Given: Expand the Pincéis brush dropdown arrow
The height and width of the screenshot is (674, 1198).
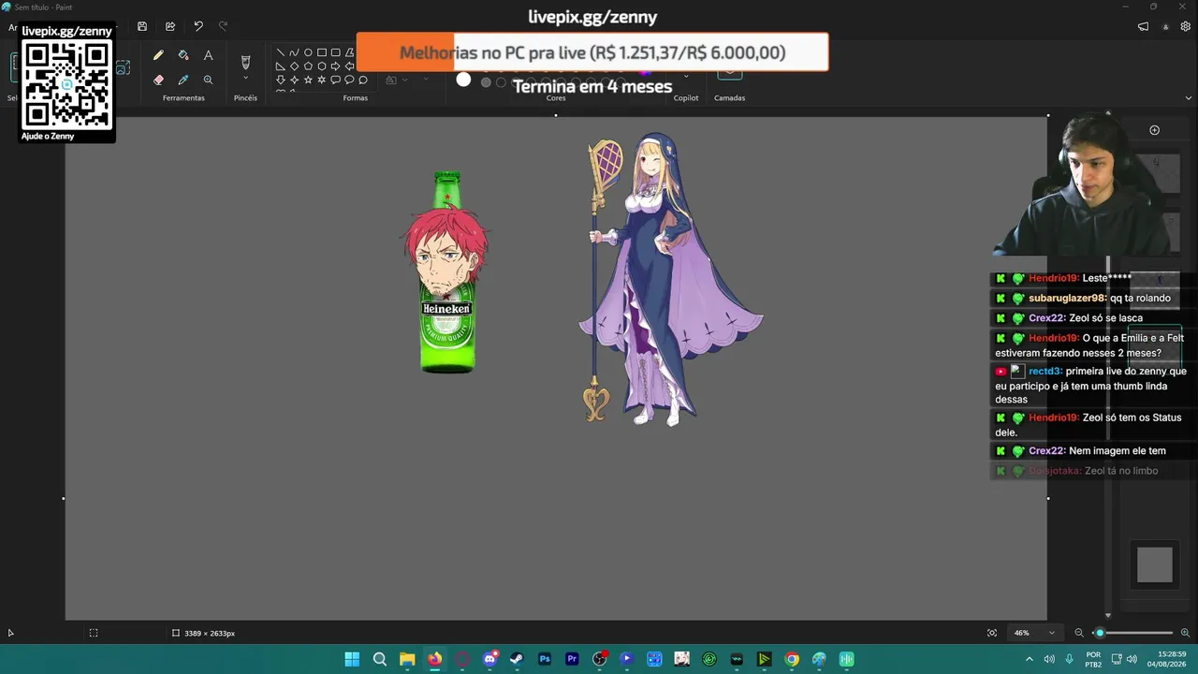Looking at the screenshot, I should coord(245,79).
